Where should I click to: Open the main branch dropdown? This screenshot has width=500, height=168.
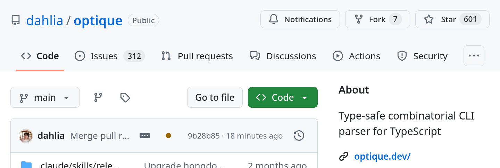pyautogui.click(x=45, y=98)
